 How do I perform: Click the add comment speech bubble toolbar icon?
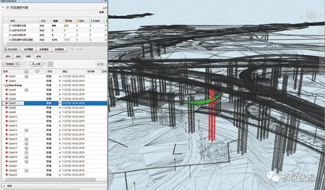[x=50, y=64]
